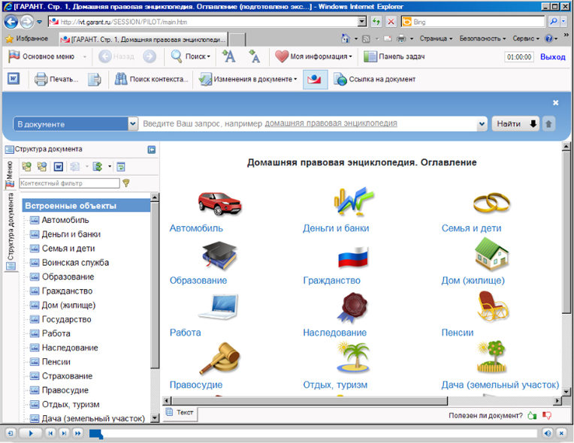
Task: Click the search query input field
Action: [307, 124]
